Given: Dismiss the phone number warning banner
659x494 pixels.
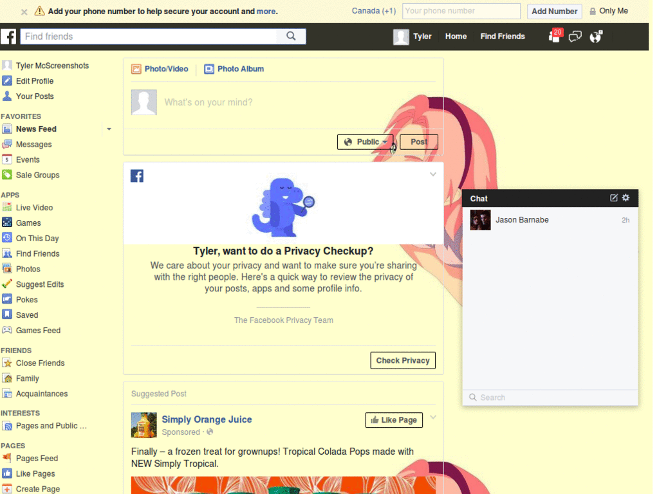Looking at the screenshot, I should click(24, 12).
